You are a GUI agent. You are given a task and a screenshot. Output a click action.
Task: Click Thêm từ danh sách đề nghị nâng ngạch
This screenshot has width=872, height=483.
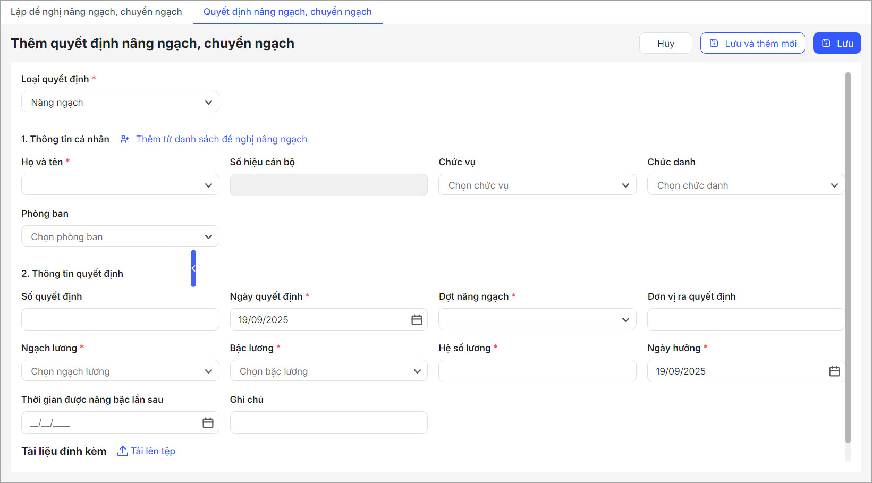coord(221,139)
